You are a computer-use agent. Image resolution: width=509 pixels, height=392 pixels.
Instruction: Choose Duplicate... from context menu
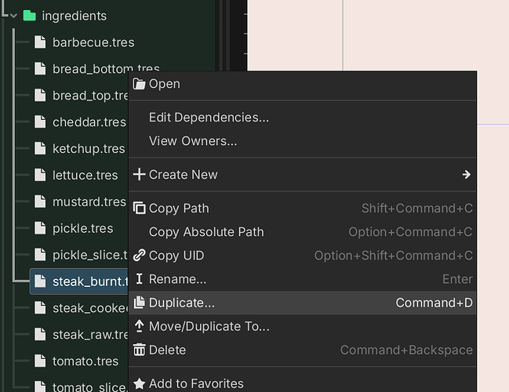click(303, 303)
